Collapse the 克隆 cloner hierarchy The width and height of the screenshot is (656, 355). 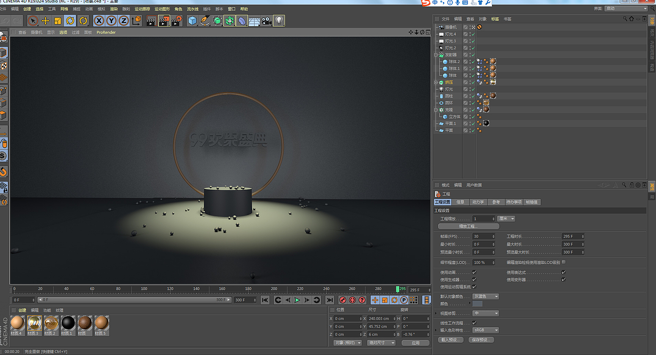pos(436,110)
